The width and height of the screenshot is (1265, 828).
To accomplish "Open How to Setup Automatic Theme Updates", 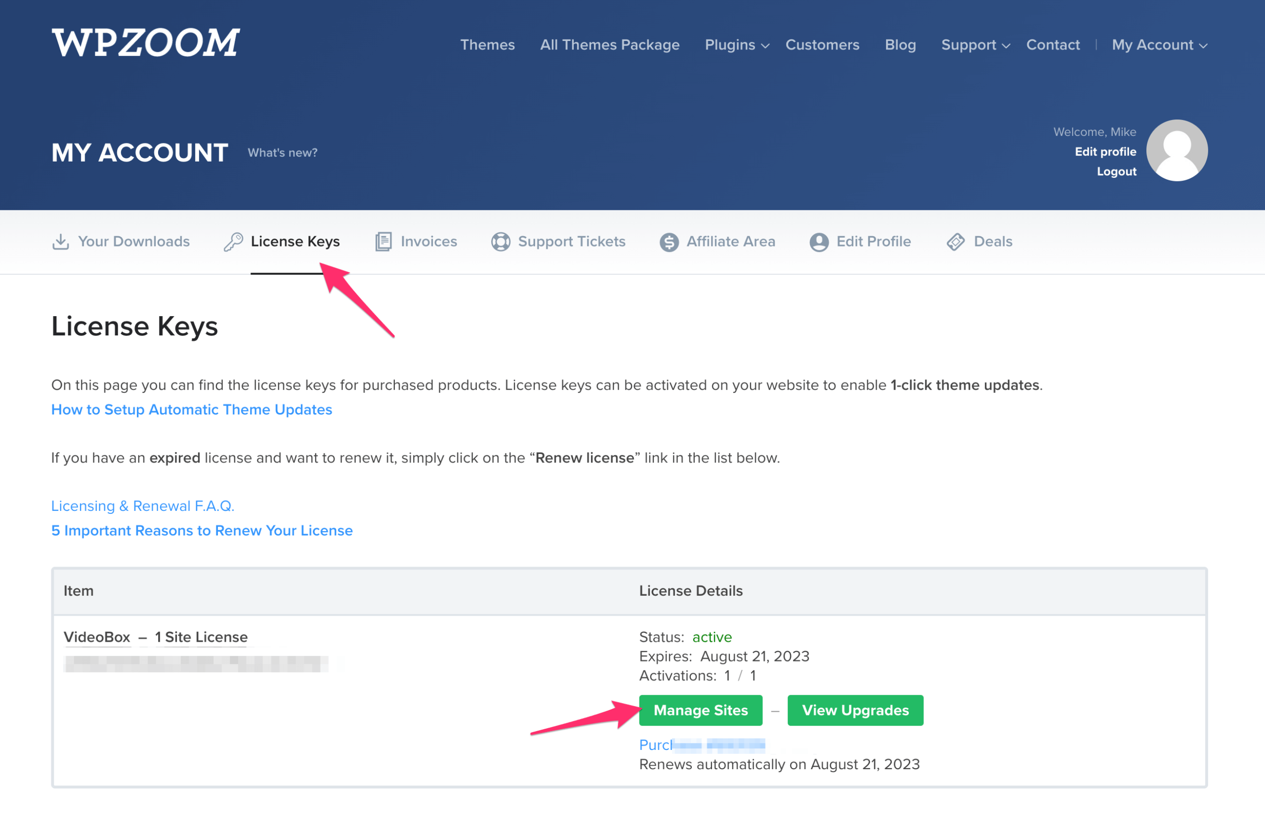I will (191, 410).
